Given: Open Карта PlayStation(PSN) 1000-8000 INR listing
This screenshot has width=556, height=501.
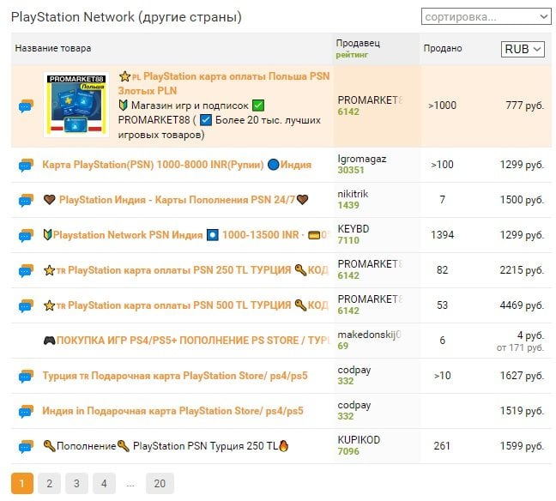Looking at the screenshot, I should (x=177, y=165).
